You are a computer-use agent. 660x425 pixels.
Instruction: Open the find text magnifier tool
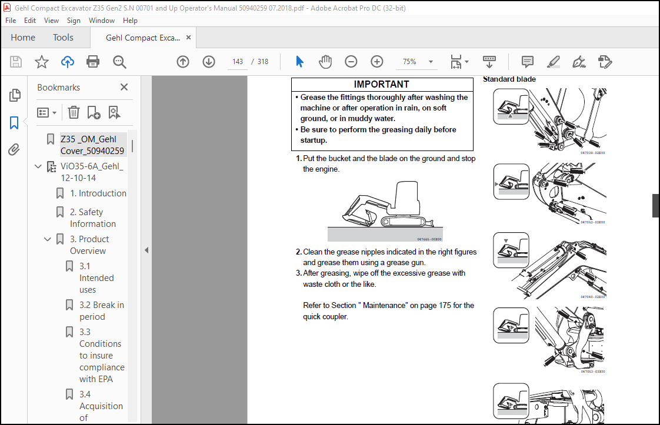119,62
